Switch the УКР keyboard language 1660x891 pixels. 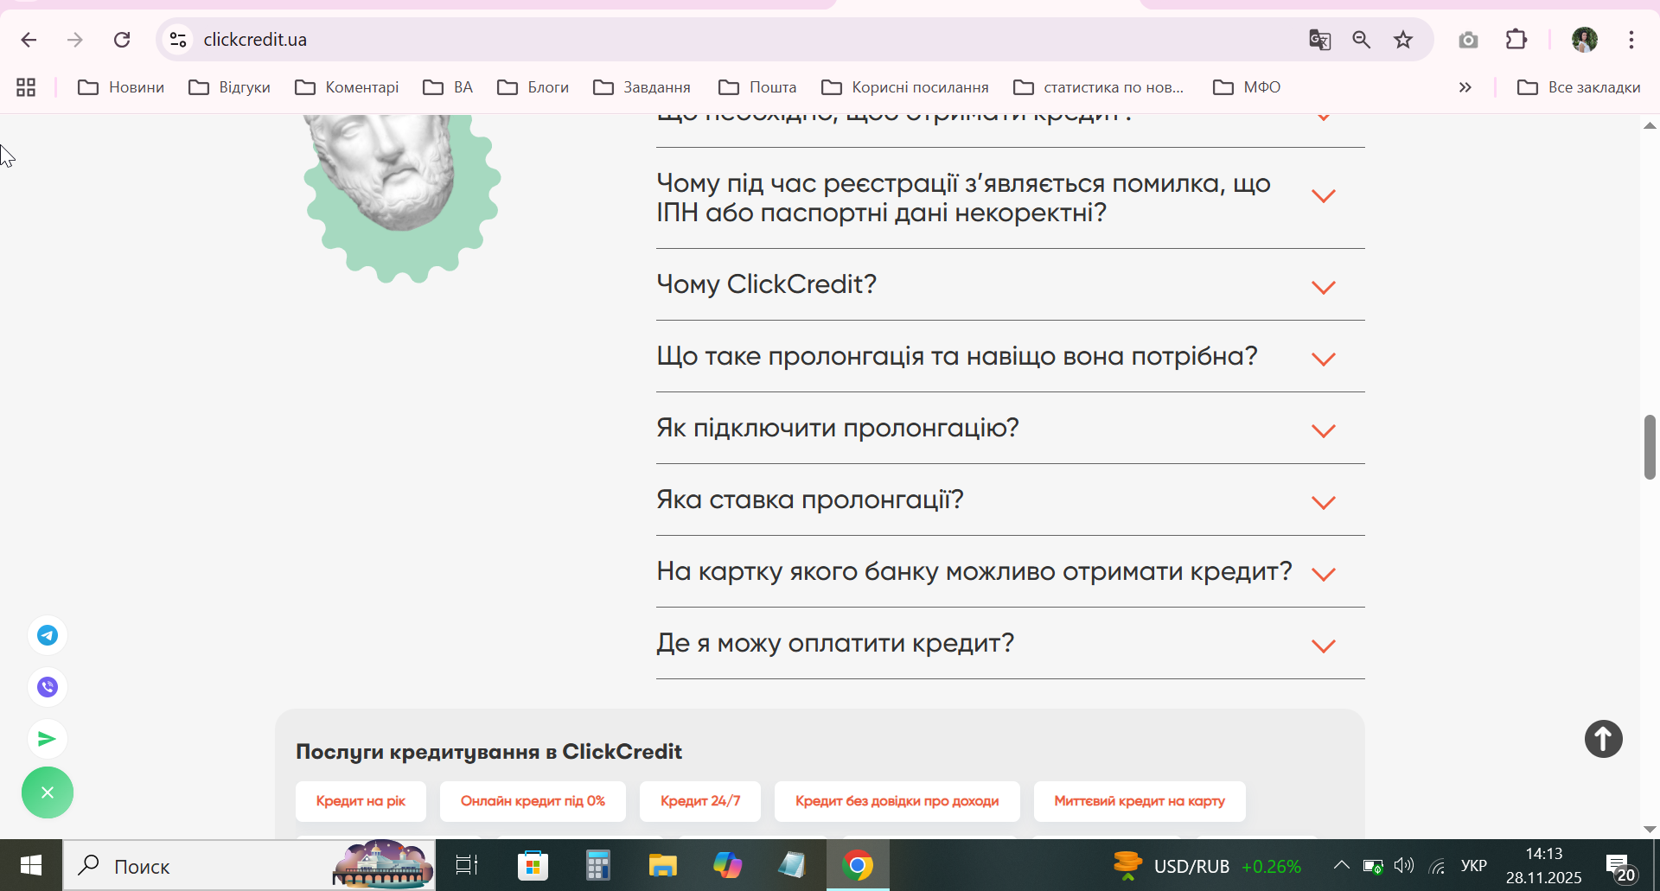point(1474,865)
